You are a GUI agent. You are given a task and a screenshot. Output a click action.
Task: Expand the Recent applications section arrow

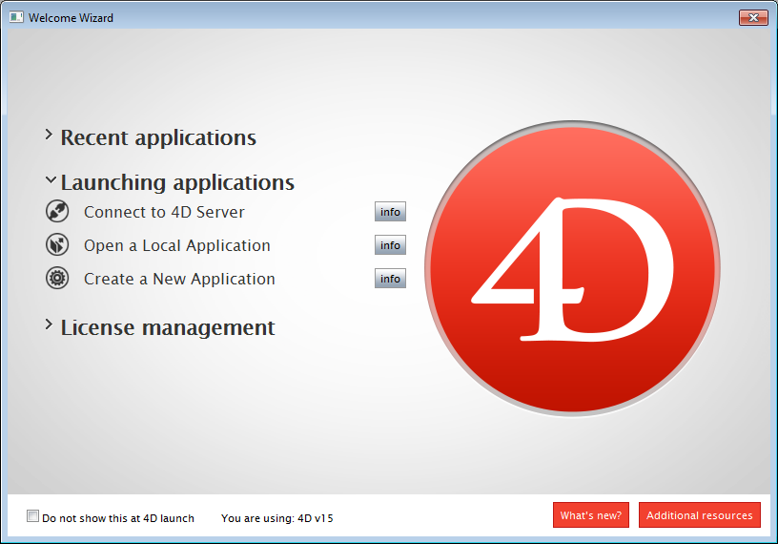(49, 136)
